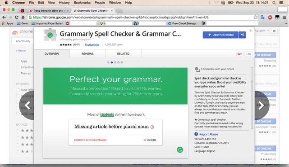Viewport: 289px width, 167px height.
Task: Click the Report Abuse info icon
Action: (196, 134)
